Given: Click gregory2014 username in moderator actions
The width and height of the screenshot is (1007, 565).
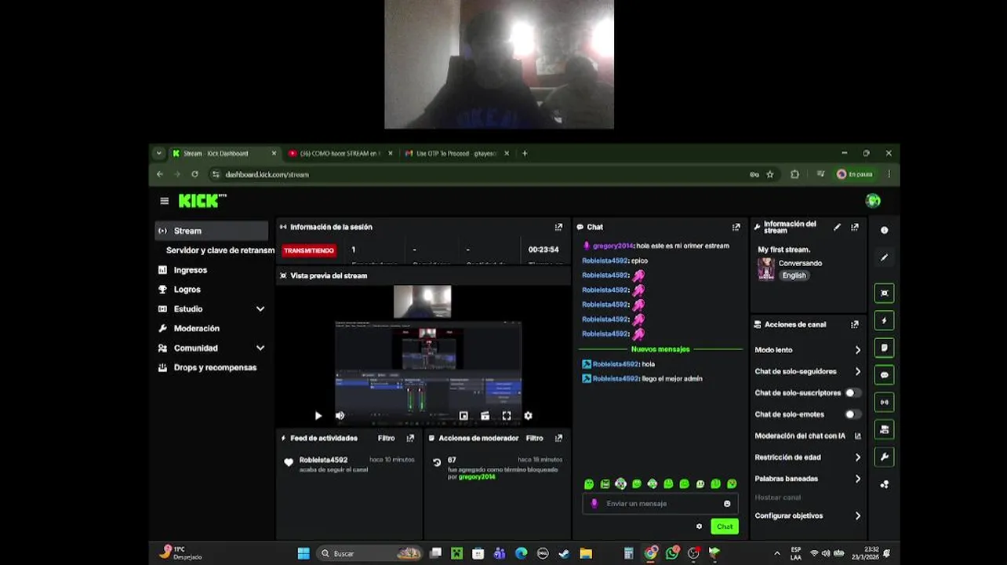Looking at the screenshot, I should pos(477,476).
